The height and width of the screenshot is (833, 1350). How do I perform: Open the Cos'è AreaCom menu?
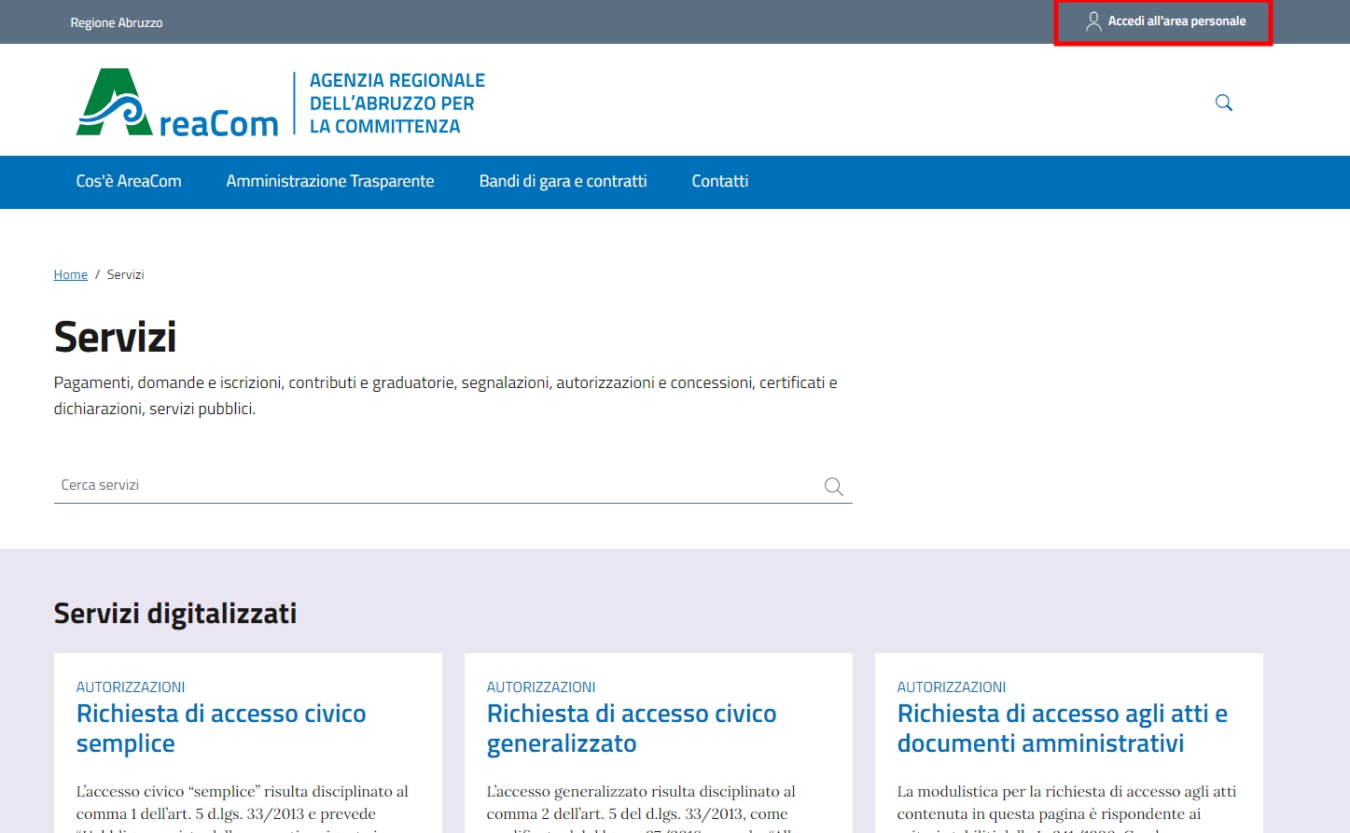129,181
